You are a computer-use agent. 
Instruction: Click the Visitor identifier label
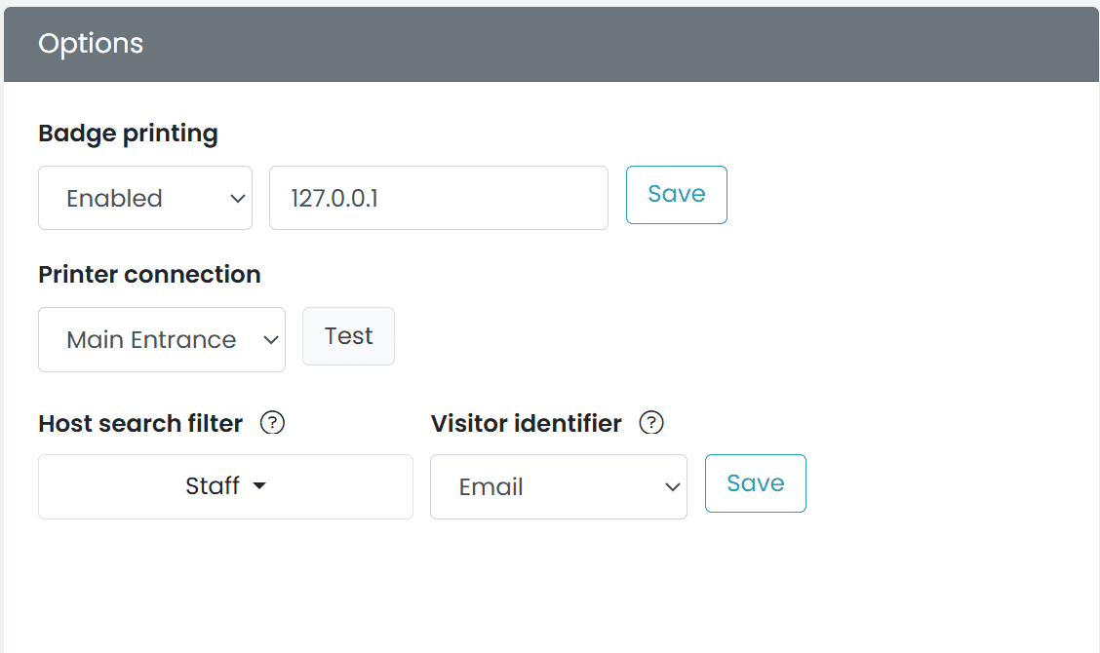pos(526,423)
